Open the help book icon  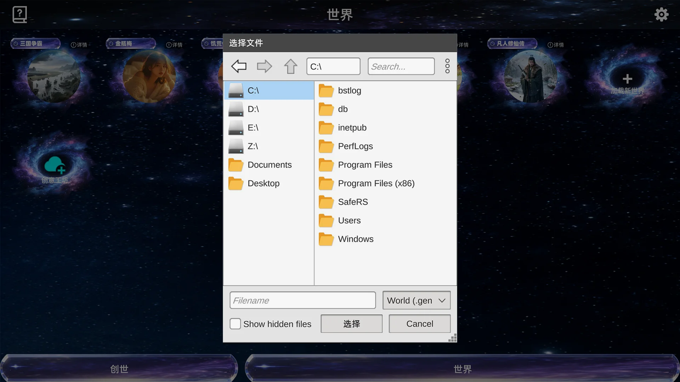click(19, 15)
